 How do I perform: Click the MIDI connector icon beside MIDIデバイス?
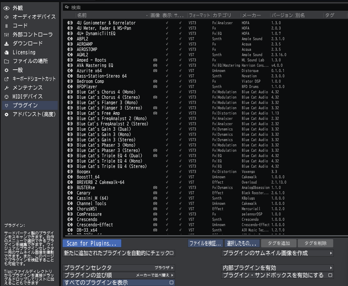pos(7,97)
